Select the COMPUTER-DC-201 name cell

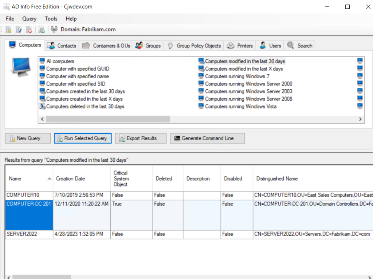click(x=29, y=215)
